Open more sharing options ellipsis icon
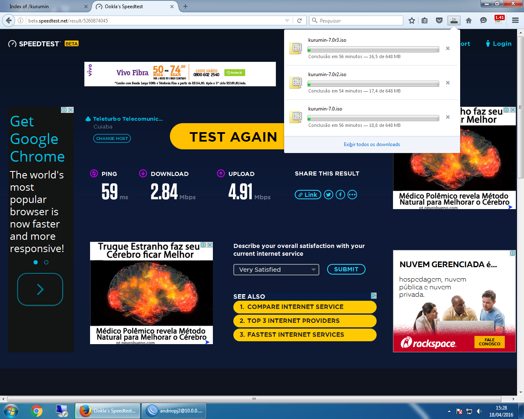Screen dimensions: 524x419 (352, 195)
